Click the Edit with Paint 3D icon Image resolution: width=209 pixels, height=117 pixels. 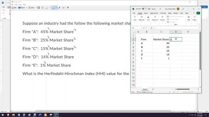coord(68,8)
